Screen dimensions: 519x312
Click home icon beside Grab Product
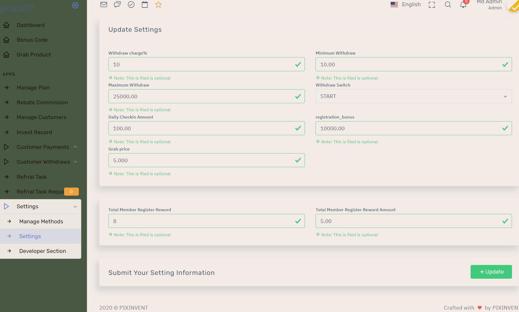point(6,55)
